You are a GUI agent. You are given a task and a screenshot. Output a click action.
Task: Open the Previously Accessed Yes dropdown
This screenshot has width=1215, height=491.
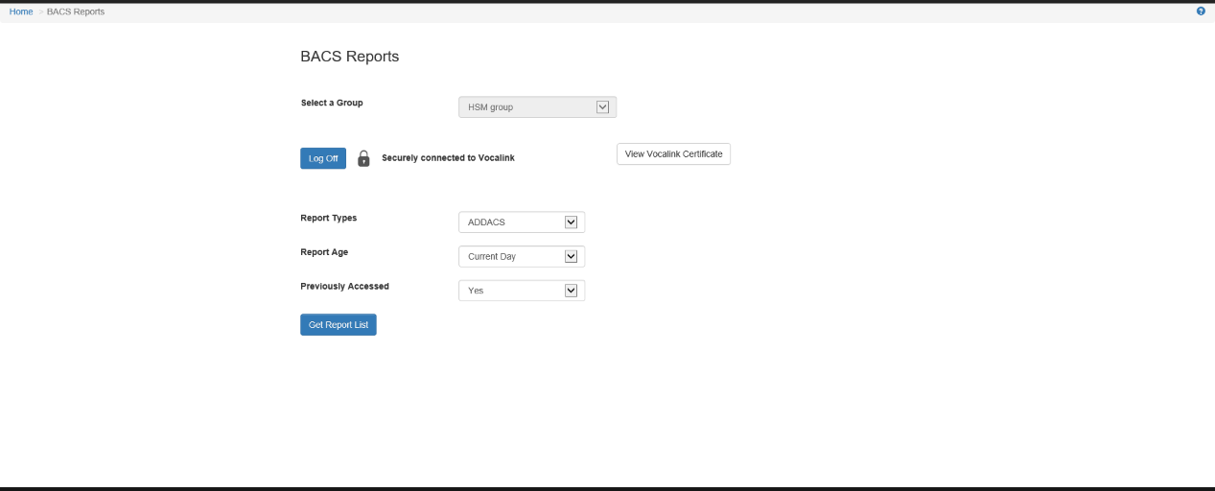pyautogui.click(x=513, y=291)
